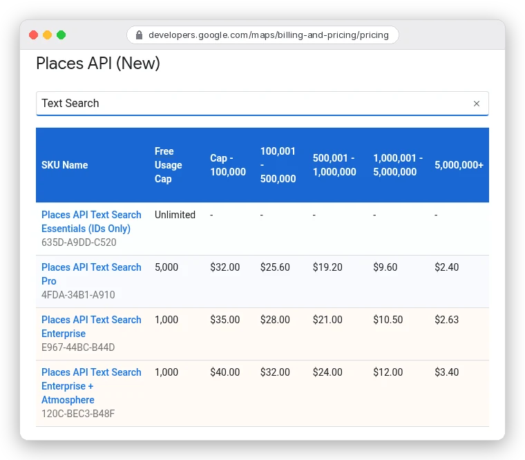Select SKU ID 4FDA-34B1-A910

[78, 295]
